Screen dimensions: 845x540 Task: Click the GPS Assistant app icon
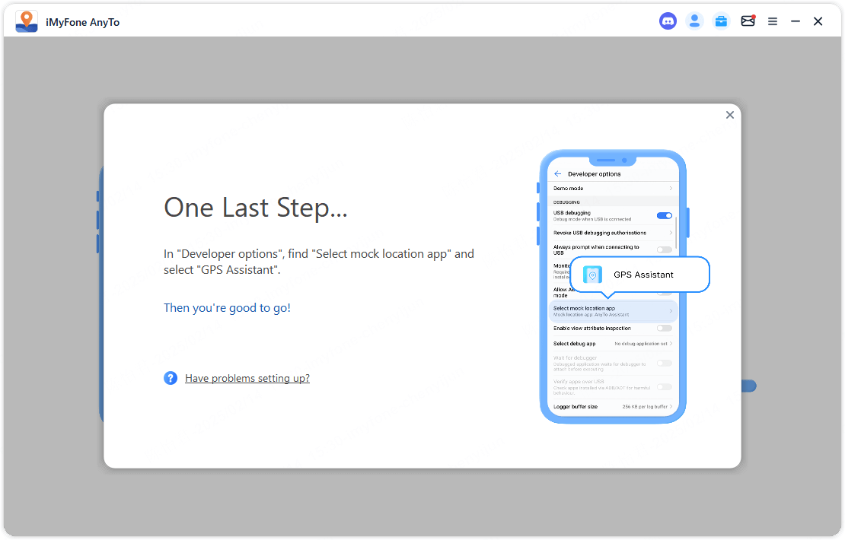(x=592, y=275)
